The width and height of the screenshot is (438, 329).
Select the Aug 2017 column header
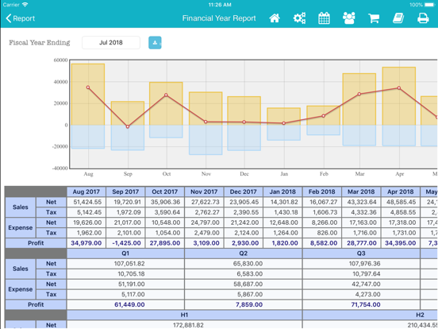click(86, 192)
